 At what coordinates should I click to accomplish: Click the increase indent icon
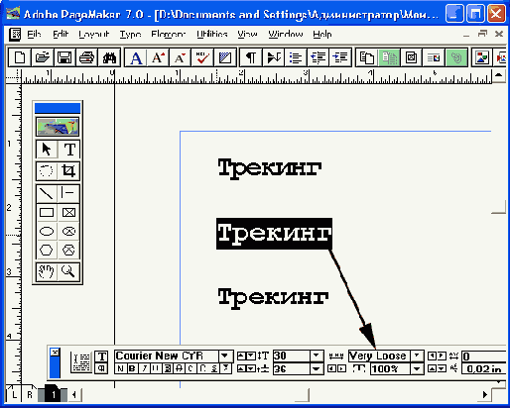tap(340, 57)
